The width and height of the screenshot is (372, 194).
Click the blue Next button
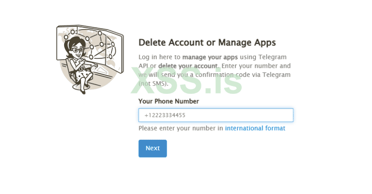point(153,148)
